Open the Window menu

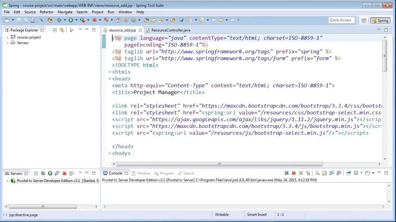pyautogui.click(x=125, y=12)
